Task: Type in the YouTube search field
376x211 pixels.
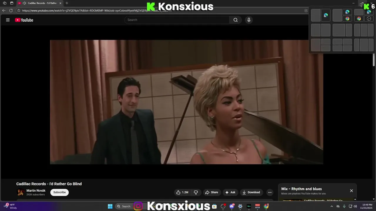Action: coord(177,20)
